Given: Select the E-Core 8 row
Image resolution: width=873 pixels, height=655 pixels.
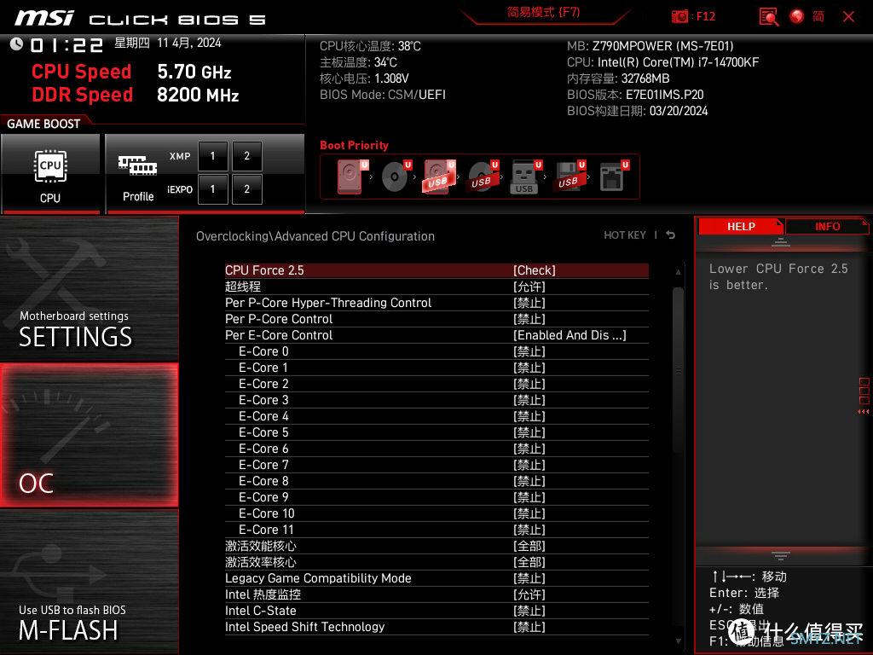Looking at the screenshot, I should [x=436, y=481].
